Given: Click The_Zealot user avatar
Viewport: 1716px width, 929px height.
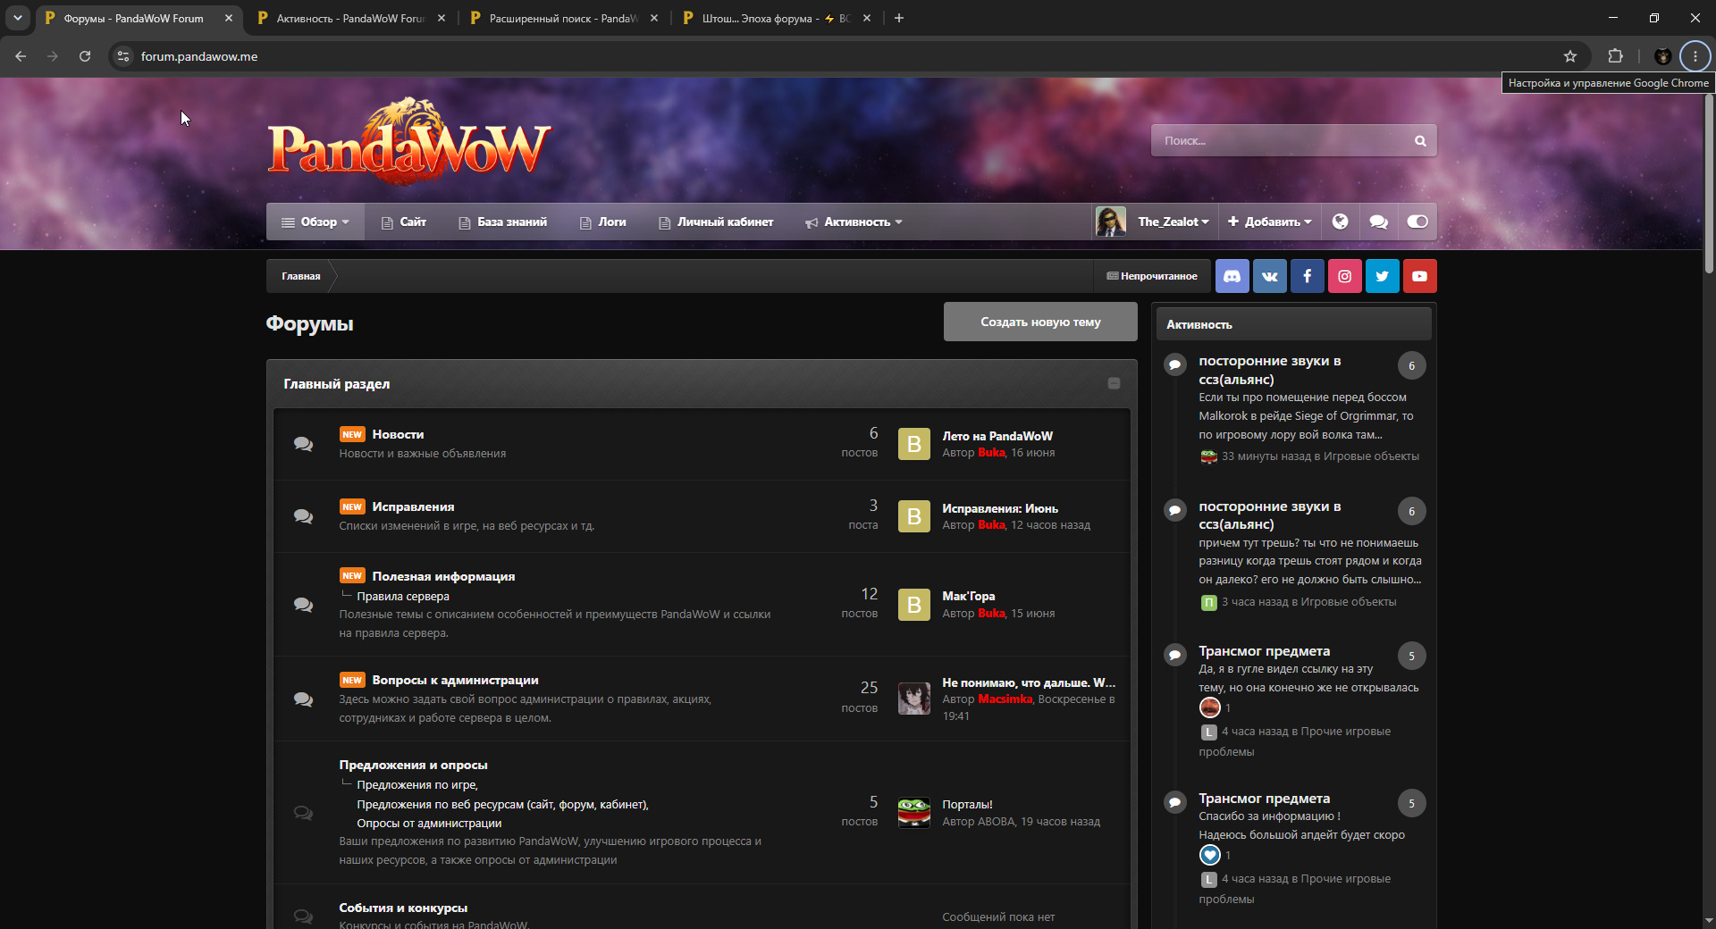Looking at the screenshot, I should pos(1111,222).
